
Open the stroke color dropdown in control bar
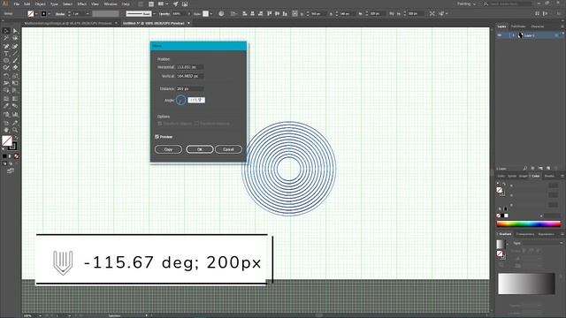pos(50,14)
